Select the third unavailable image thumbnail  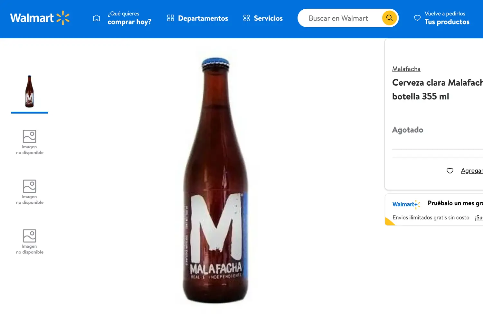coord(29,192)
